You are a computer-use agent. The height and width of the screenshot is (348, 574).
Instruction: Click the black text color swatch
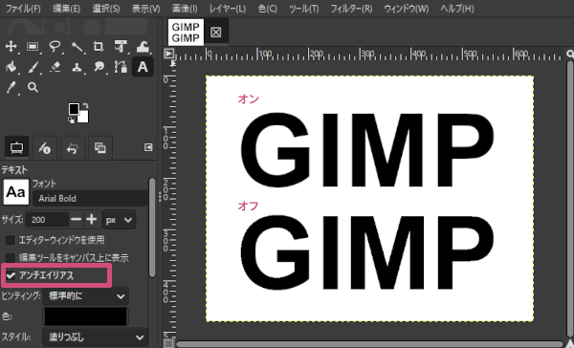[86, 316]
